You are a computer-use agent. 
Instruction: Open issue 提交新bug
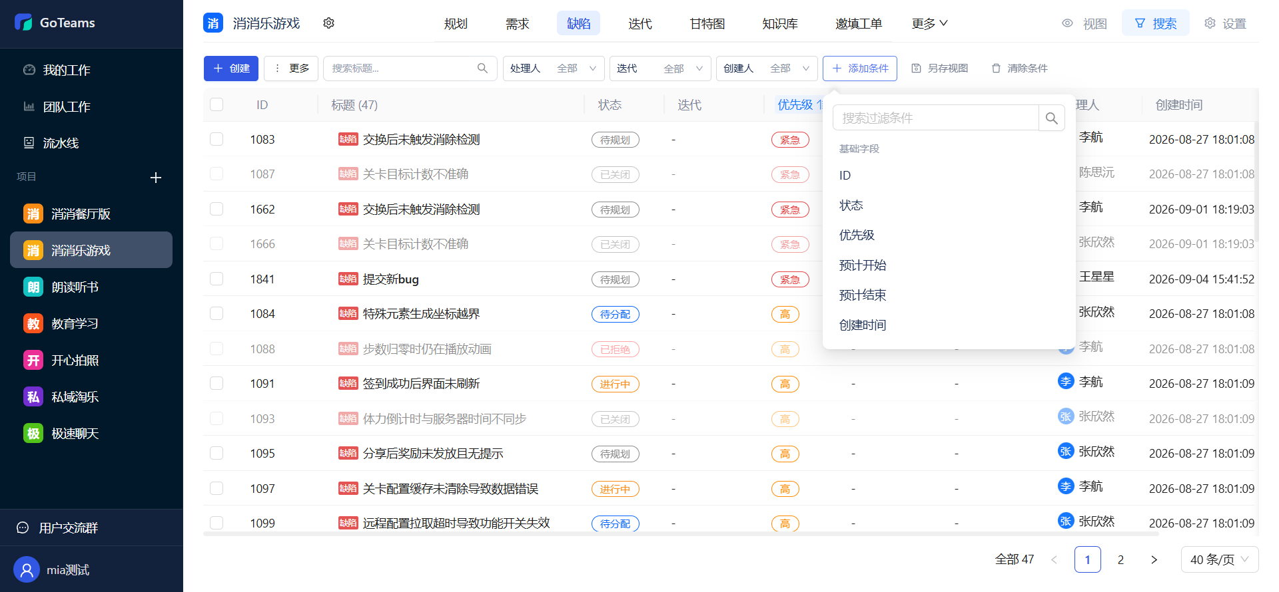[x=390, y=279]
